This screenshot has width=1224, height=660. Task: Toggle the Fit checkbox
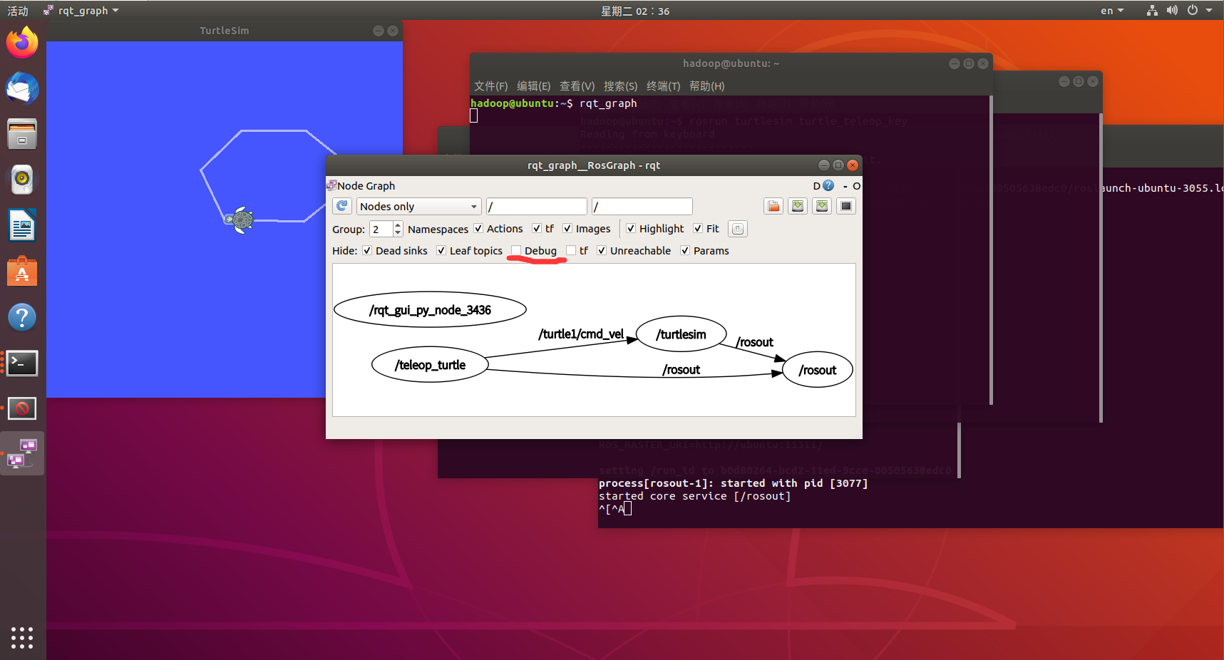click(698, 229)
